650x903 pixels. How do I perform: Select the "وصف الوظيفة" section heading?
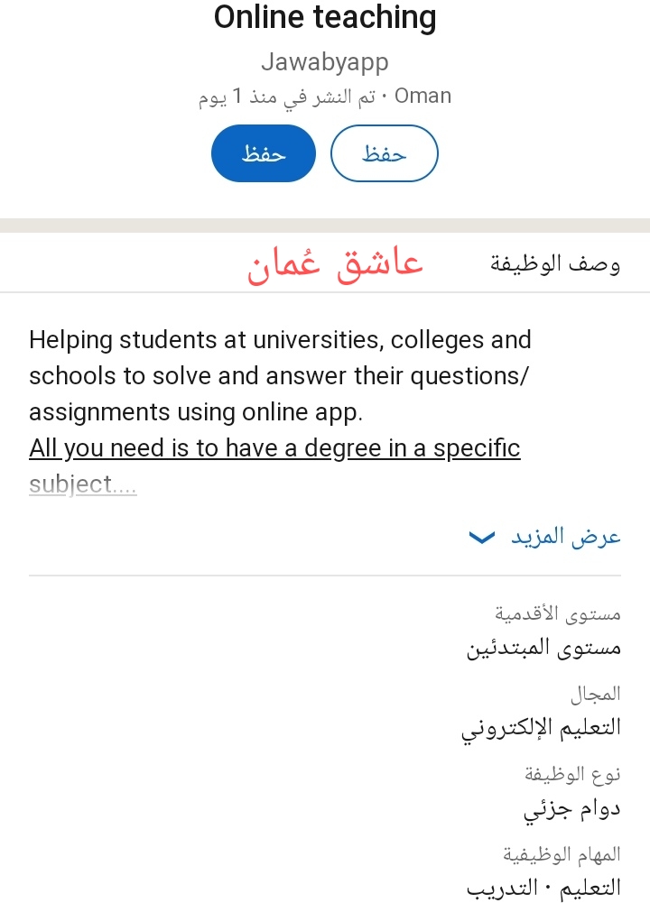click(555, 264)
